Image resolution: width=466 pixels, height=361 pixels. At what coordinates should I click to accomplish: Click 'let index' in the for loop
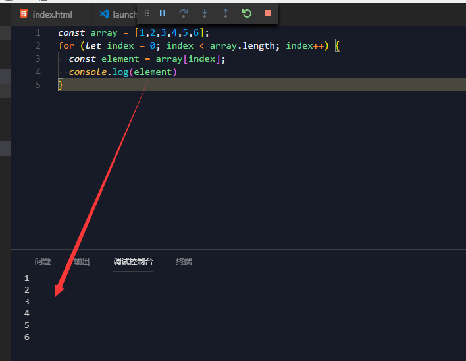[x=110, y=46]
